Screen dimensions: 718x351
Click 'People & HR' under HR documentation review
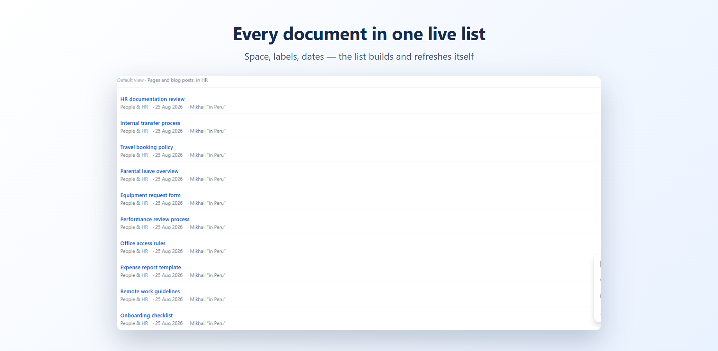(x=134, y=107)
